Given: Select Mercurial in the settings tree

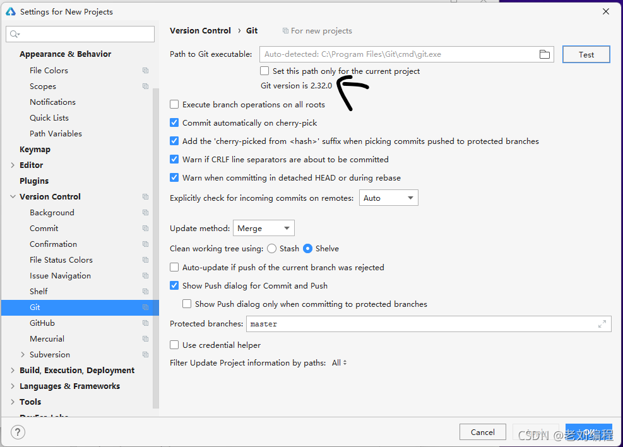Looking at the screenshot, I should (47, 339).
